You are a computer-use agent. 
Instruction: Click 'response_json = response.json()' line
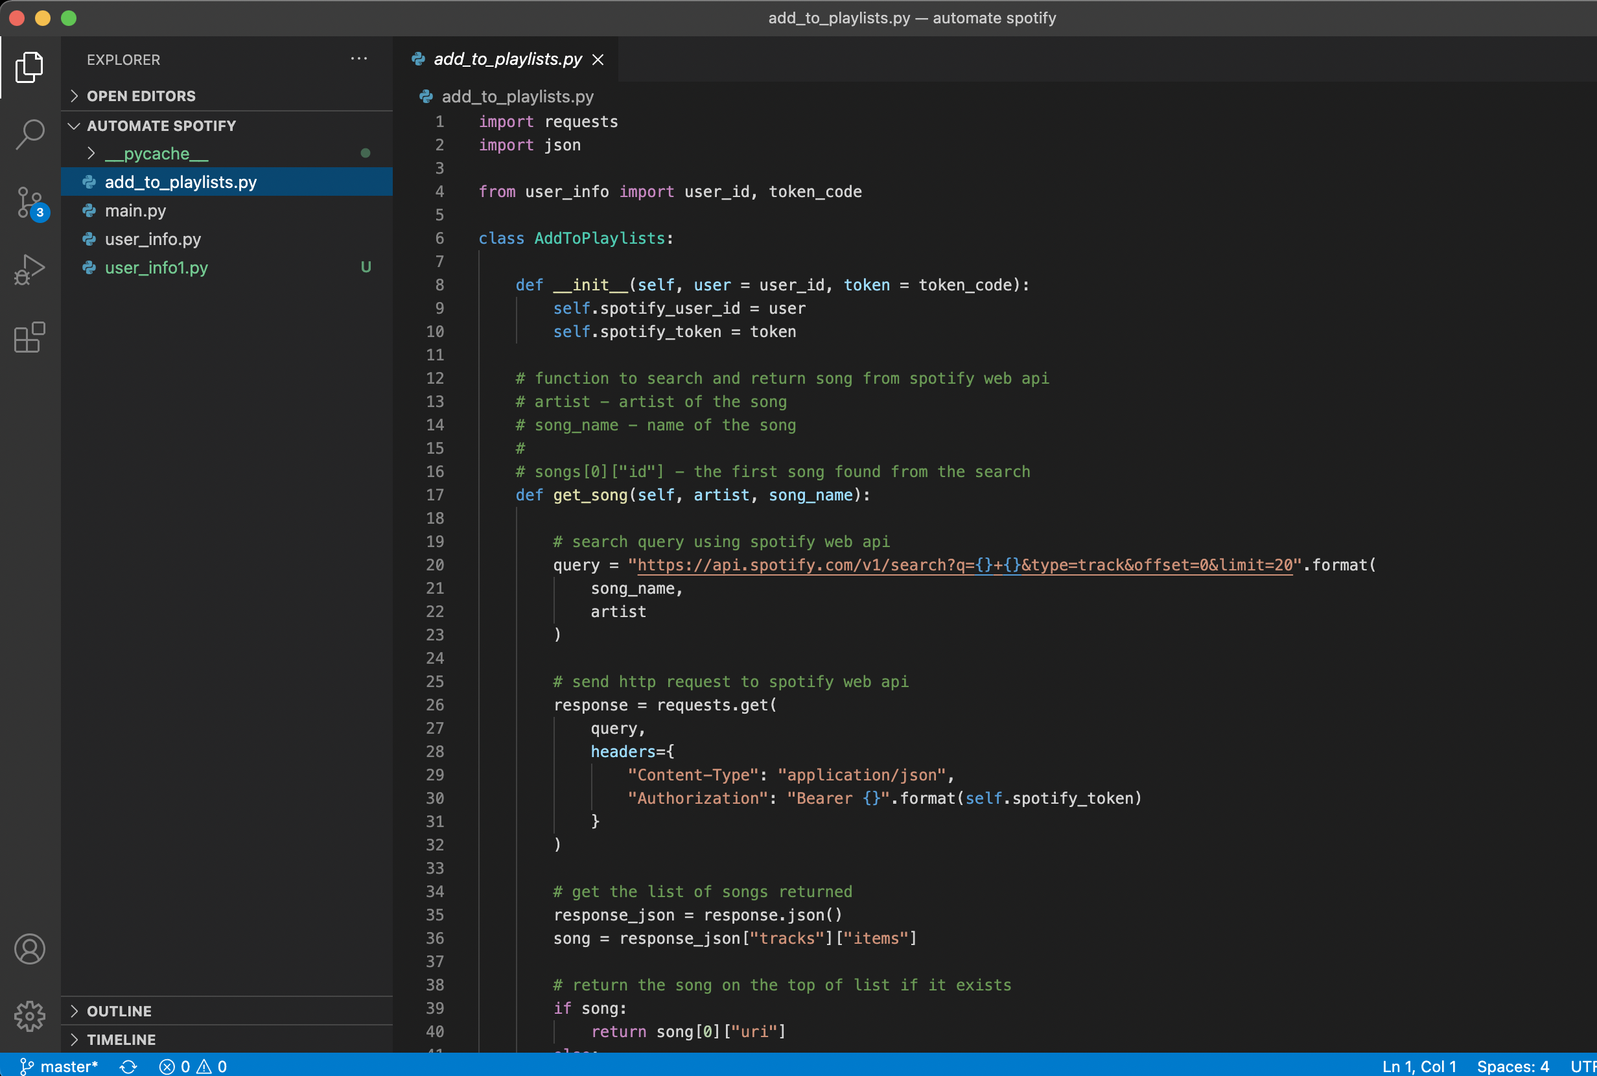(x=697, y=915)
